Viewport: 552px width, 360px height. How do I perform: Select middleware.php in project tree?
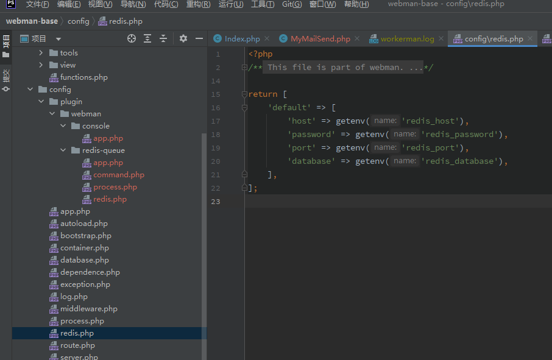click(x=89, y=309)
